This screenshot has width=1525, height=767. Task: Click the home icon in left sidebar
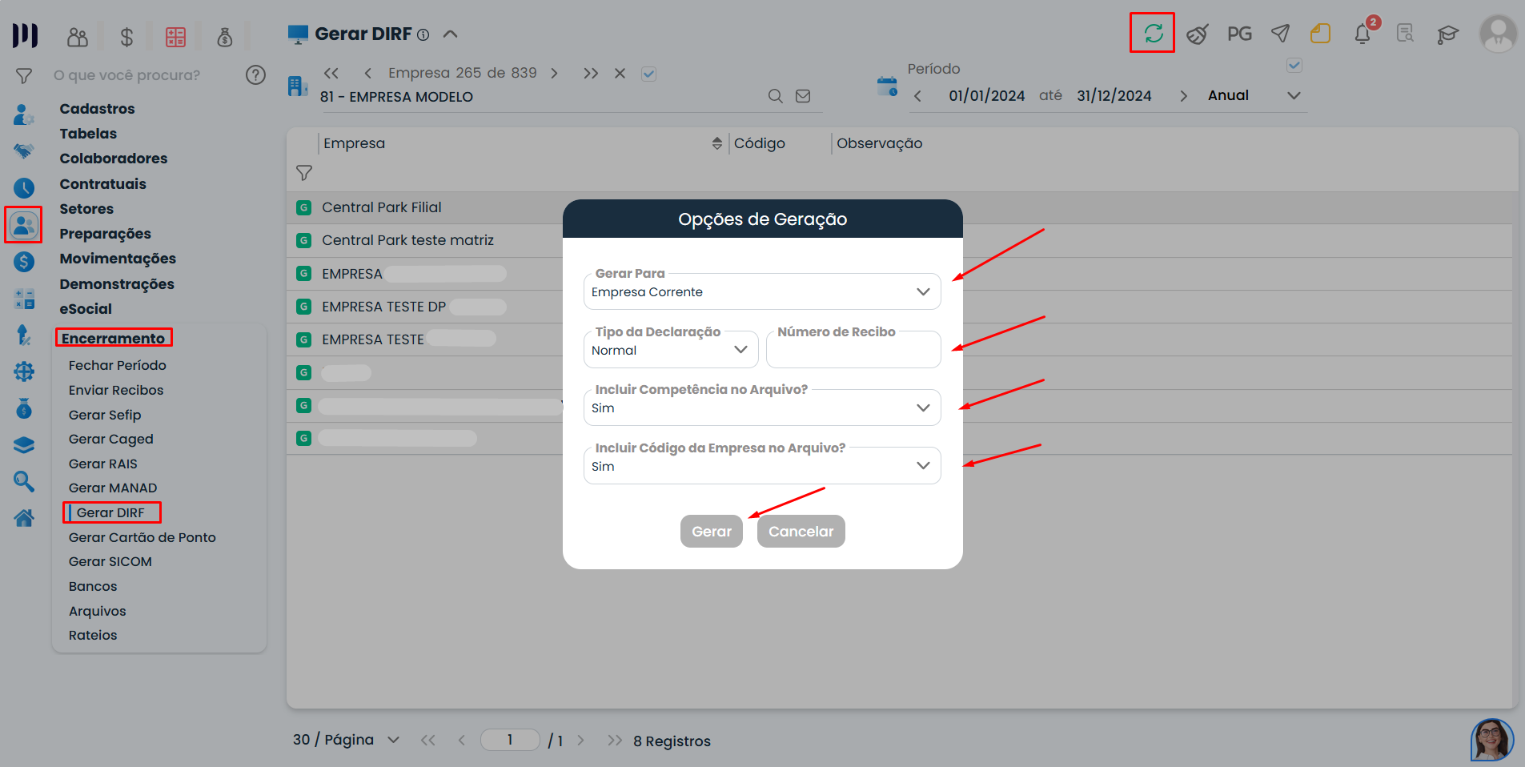(24, 518)
